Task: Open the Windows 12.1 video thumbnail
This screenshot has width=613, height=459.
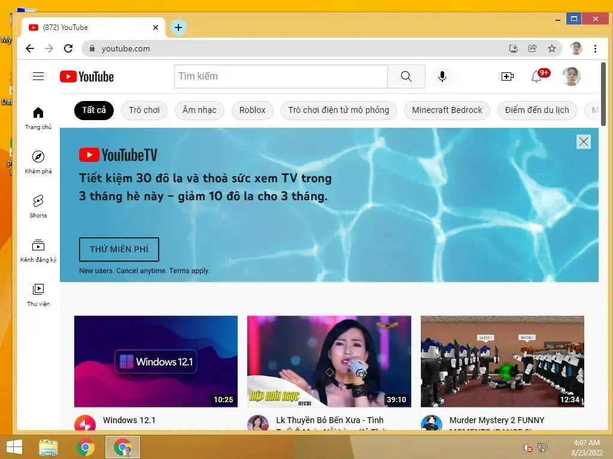Action: (x=156, y=362)
